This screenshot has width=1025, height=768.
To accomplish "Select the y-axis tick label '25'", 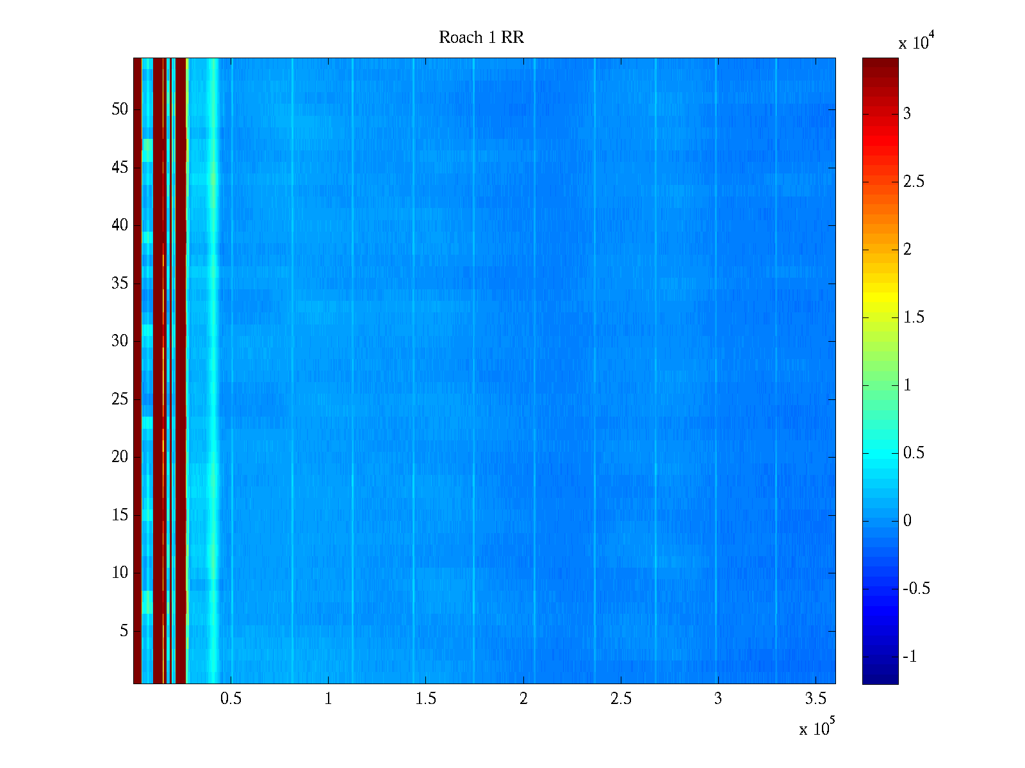I will (120, 399).
